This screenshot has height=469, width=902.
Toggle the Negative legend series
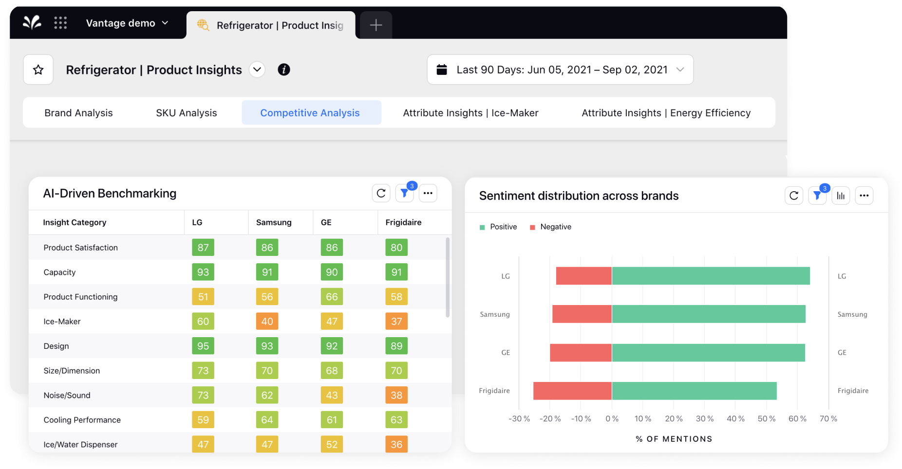tap(550, 227)
